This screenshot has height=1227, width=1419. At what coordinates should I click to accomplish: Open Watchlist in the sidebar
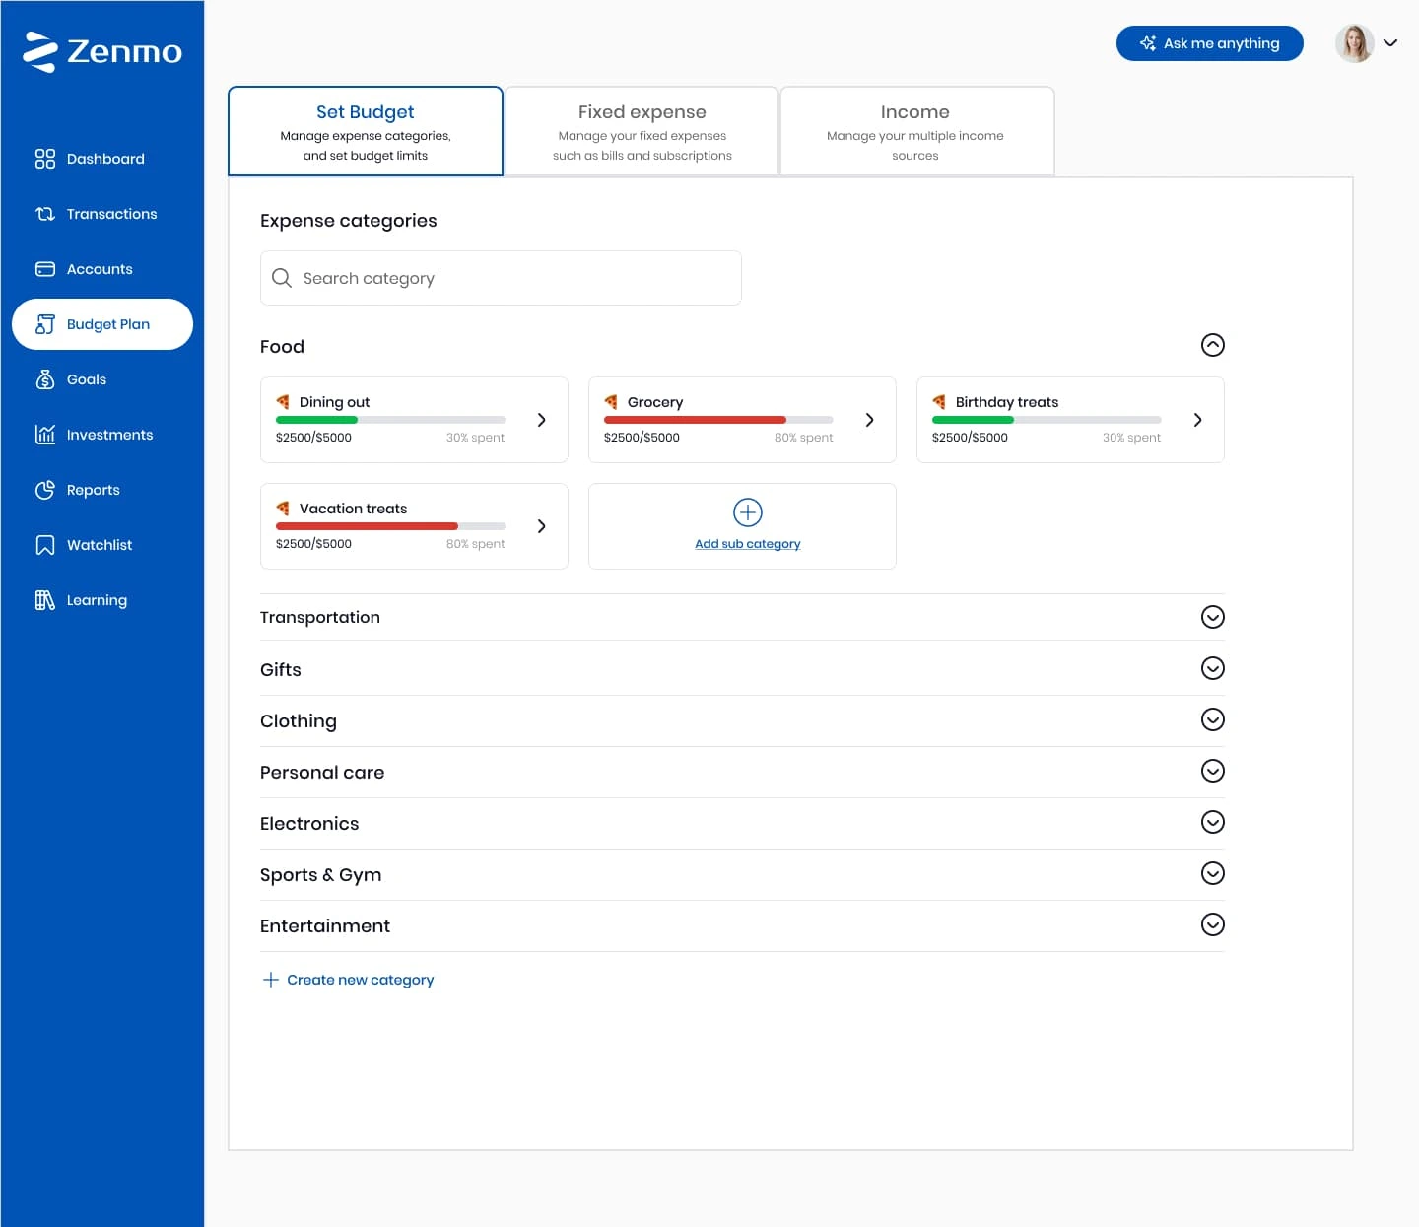[102, 545]
